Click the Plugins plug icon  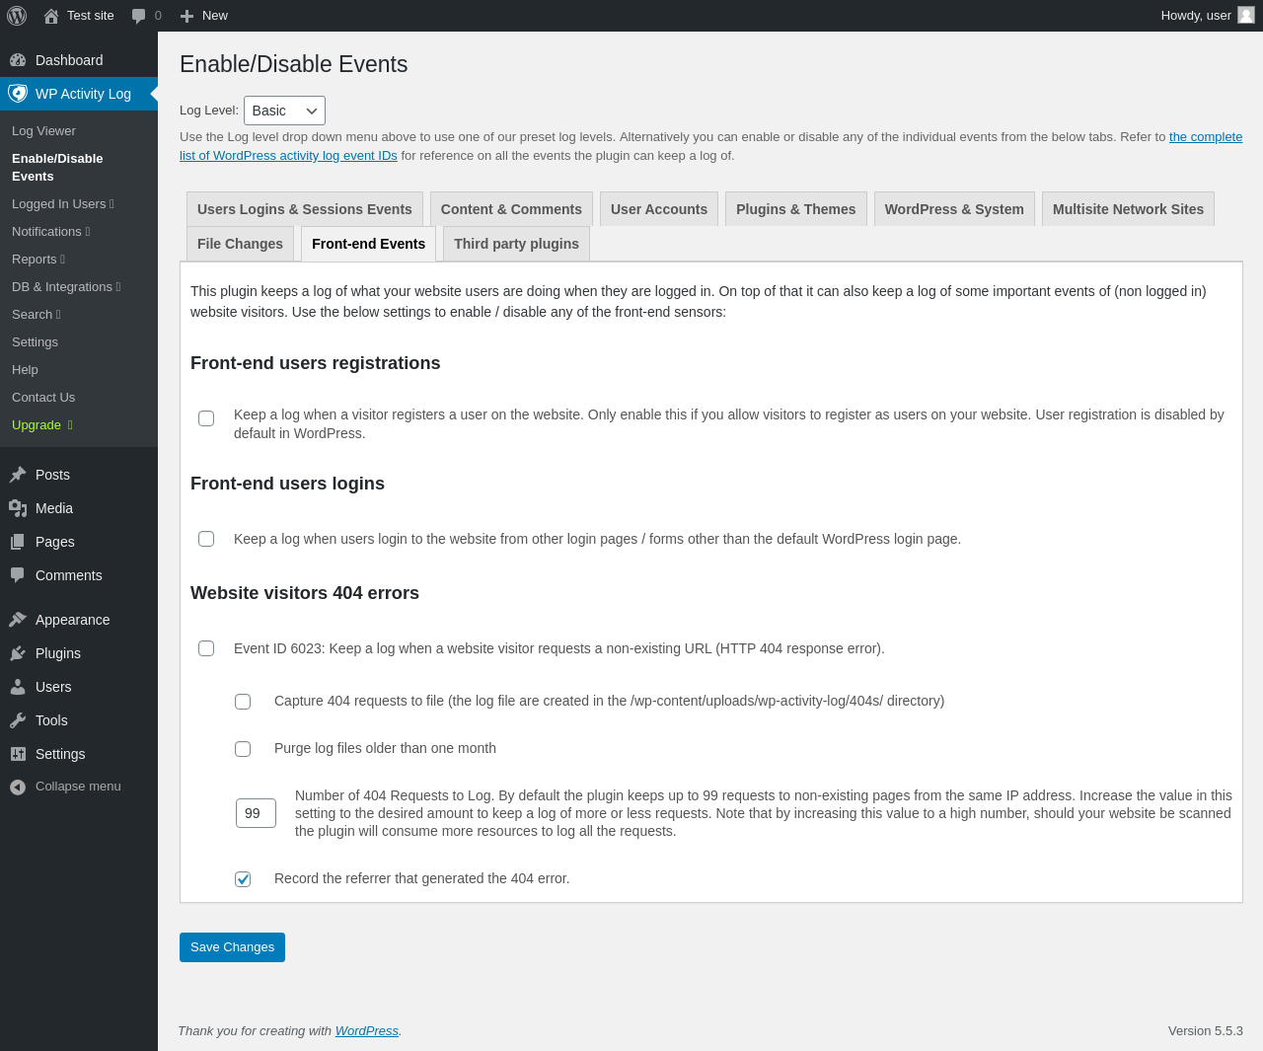tap(18, 653)
